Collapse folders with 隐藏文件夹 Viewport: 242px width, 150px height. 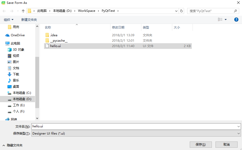[12, 145]
